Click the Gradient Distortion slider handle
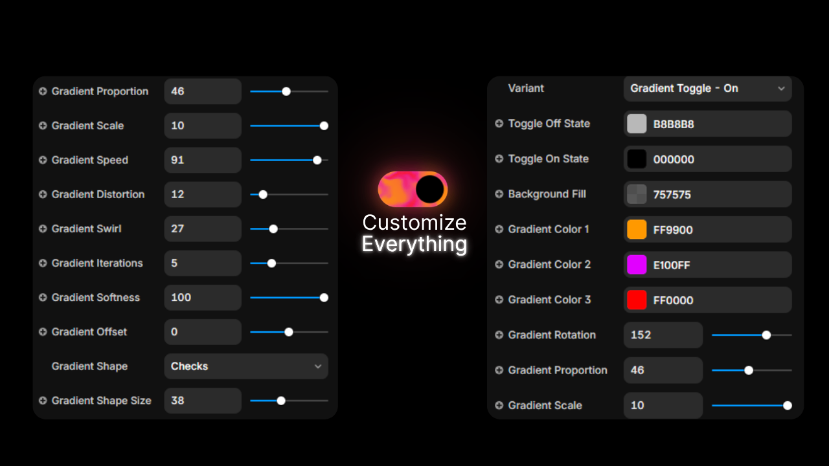This screenshot has width=829, height=466. (263, 194)
